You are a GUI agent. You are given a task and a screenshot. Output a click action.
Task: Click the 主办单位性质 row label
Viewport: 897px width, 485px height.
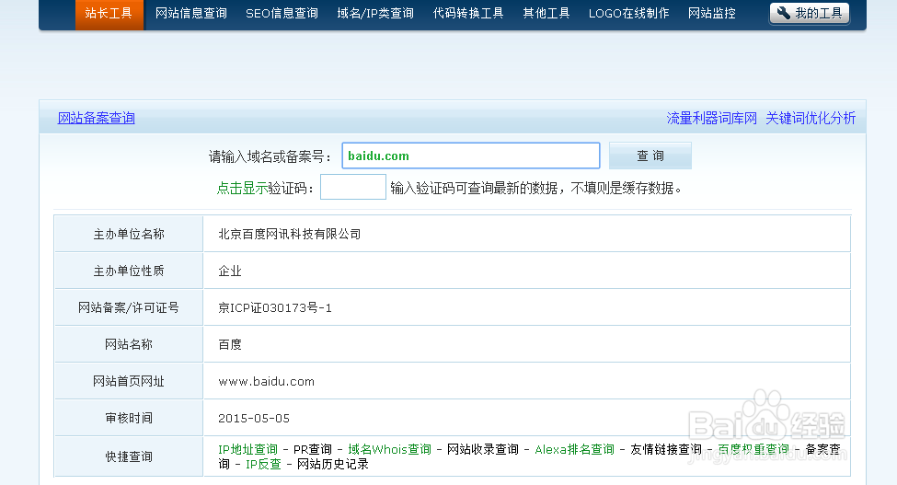(x=129, y=271)
